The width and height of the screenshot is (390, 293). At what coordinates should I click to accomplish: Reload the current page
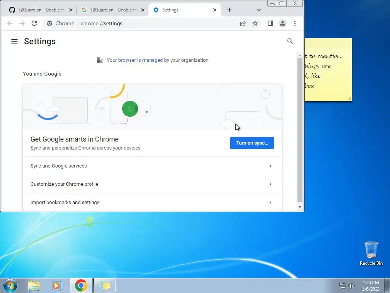pyautogui.click(x=34, y=23)
